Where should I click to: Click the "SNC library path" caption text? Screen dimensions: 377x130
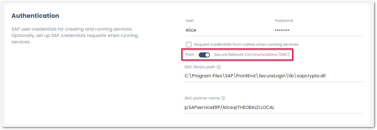click(200, 67)
